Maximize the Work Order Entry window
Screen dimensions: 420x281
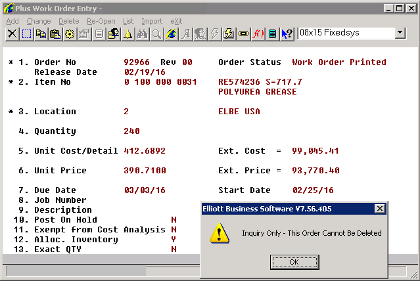(x=400, y=9)
